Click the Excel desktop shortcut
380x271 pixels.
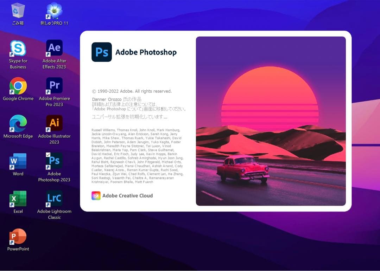pyautogui.click(x=18, y=199)
